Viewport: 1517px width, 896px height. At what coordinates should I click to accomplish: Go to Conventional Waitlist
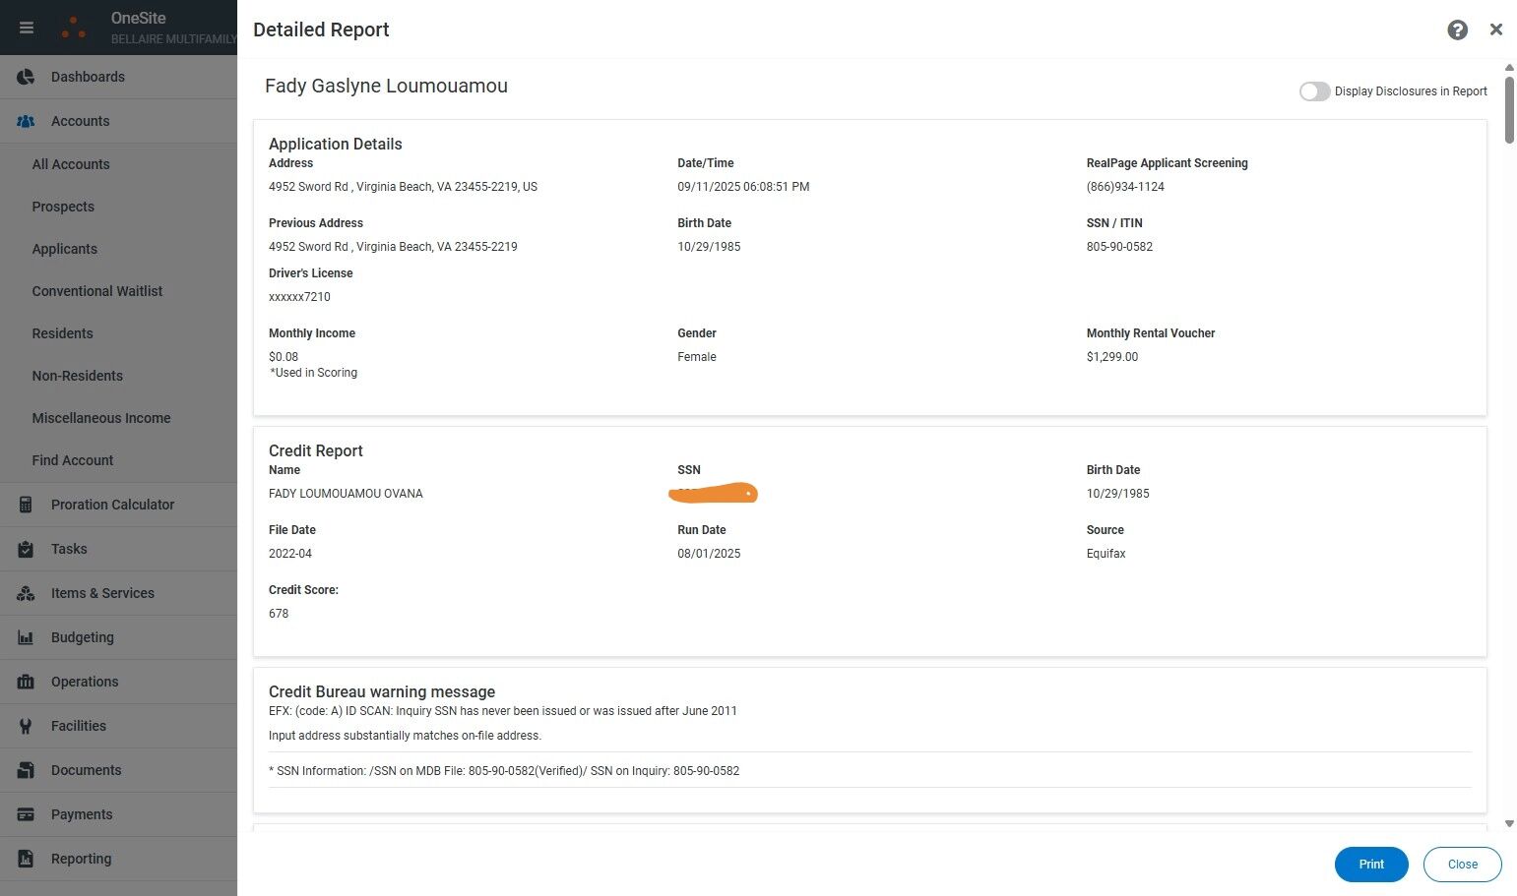[97, 291]
